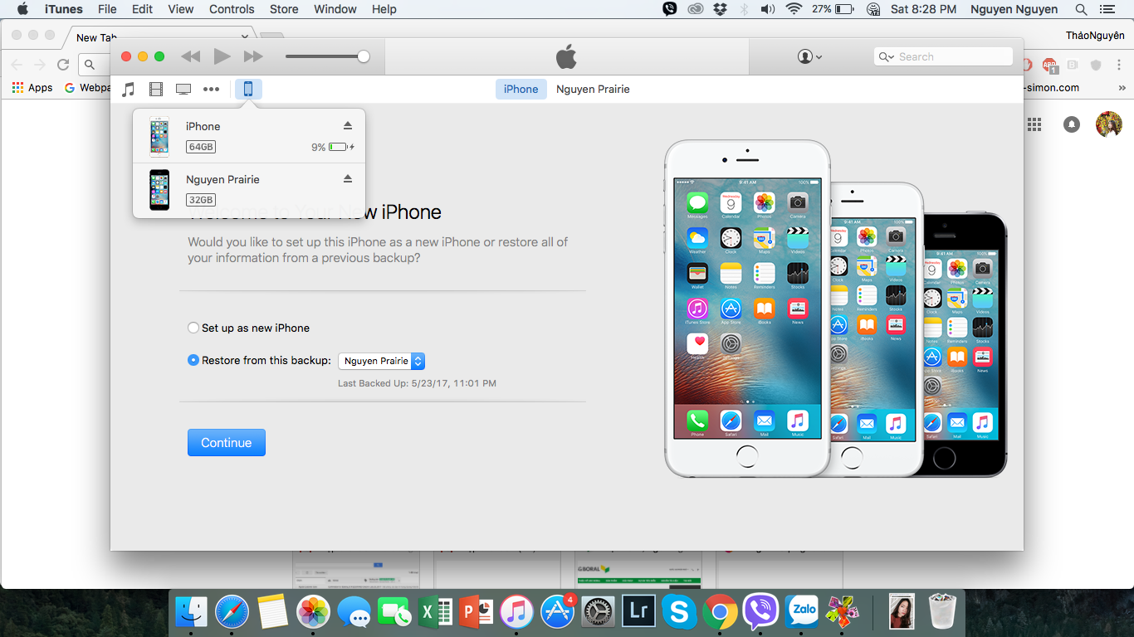This screenshot has width=1134, height=637.
Task: Eject the 64GB iPhone device
Action: point(348,126)
